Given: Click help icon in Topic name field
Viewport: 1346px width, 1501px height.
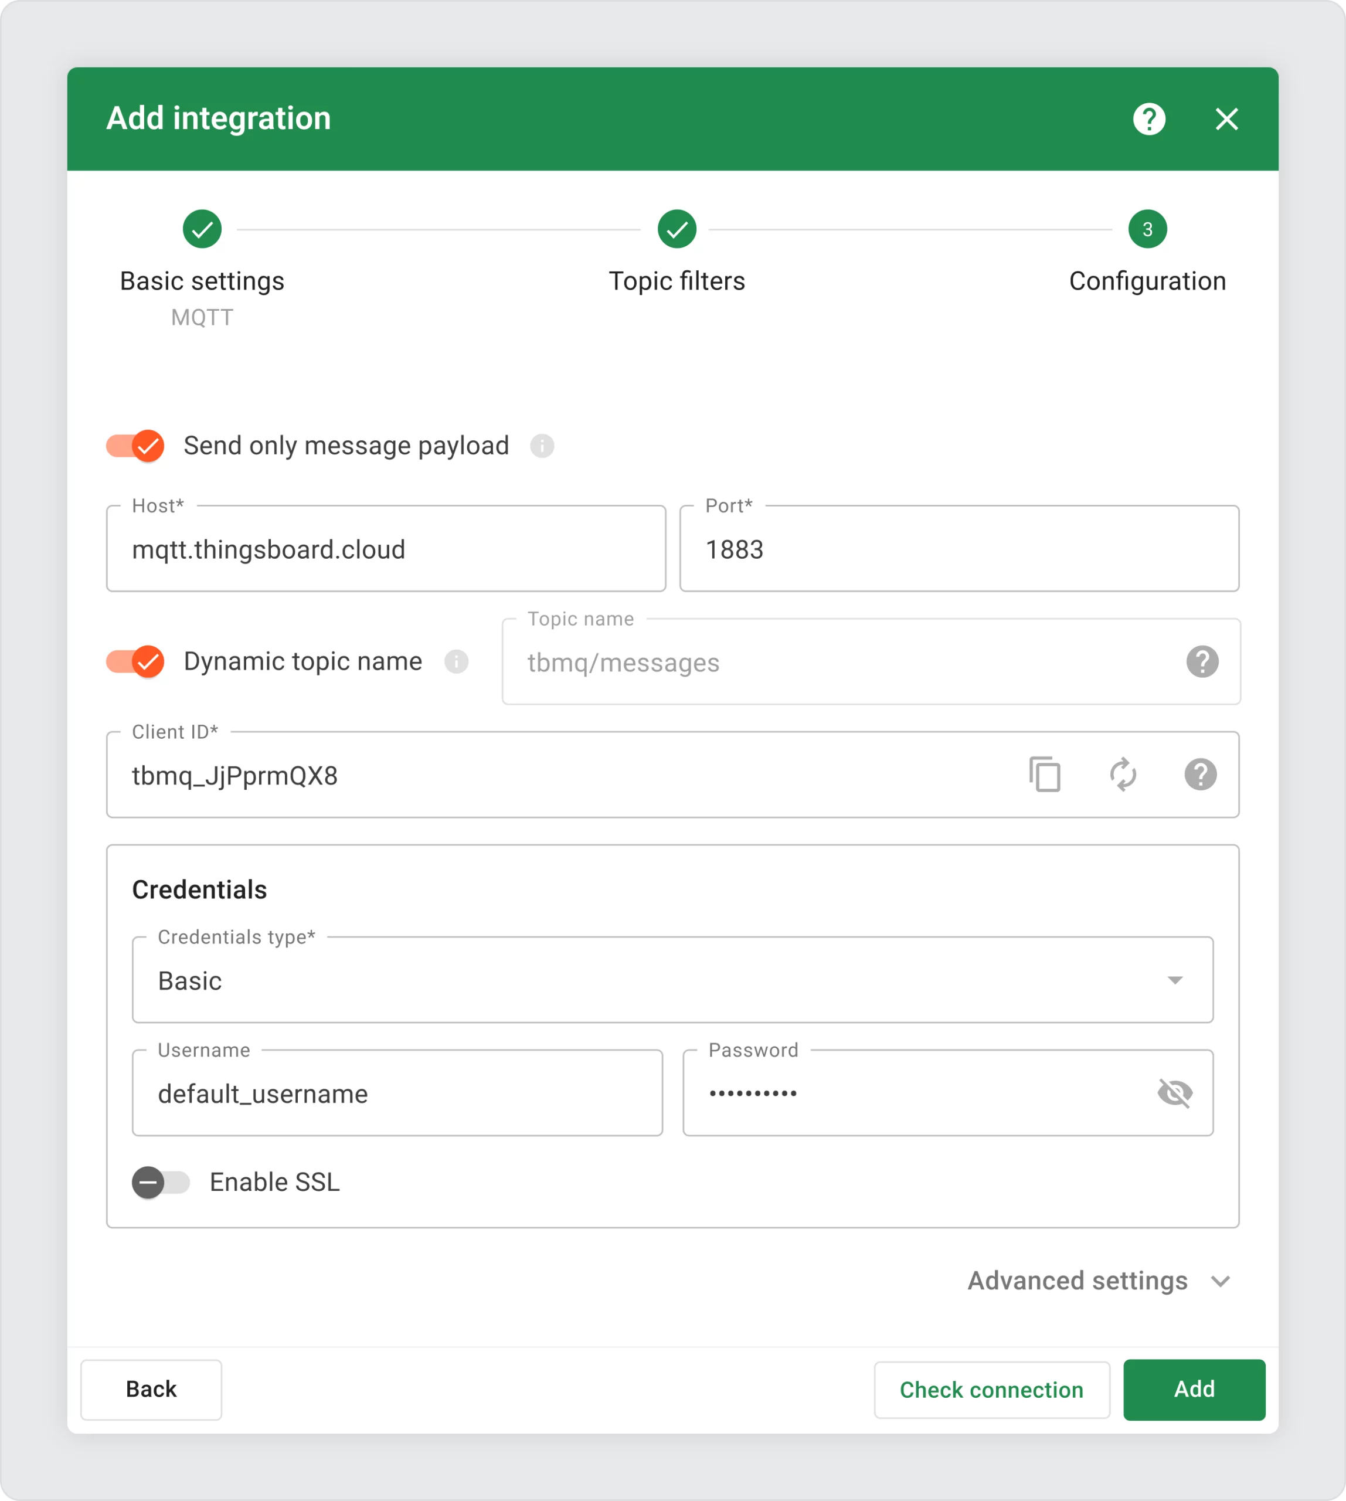Looking at the screenshot, I should click(x=1202, y=661).
